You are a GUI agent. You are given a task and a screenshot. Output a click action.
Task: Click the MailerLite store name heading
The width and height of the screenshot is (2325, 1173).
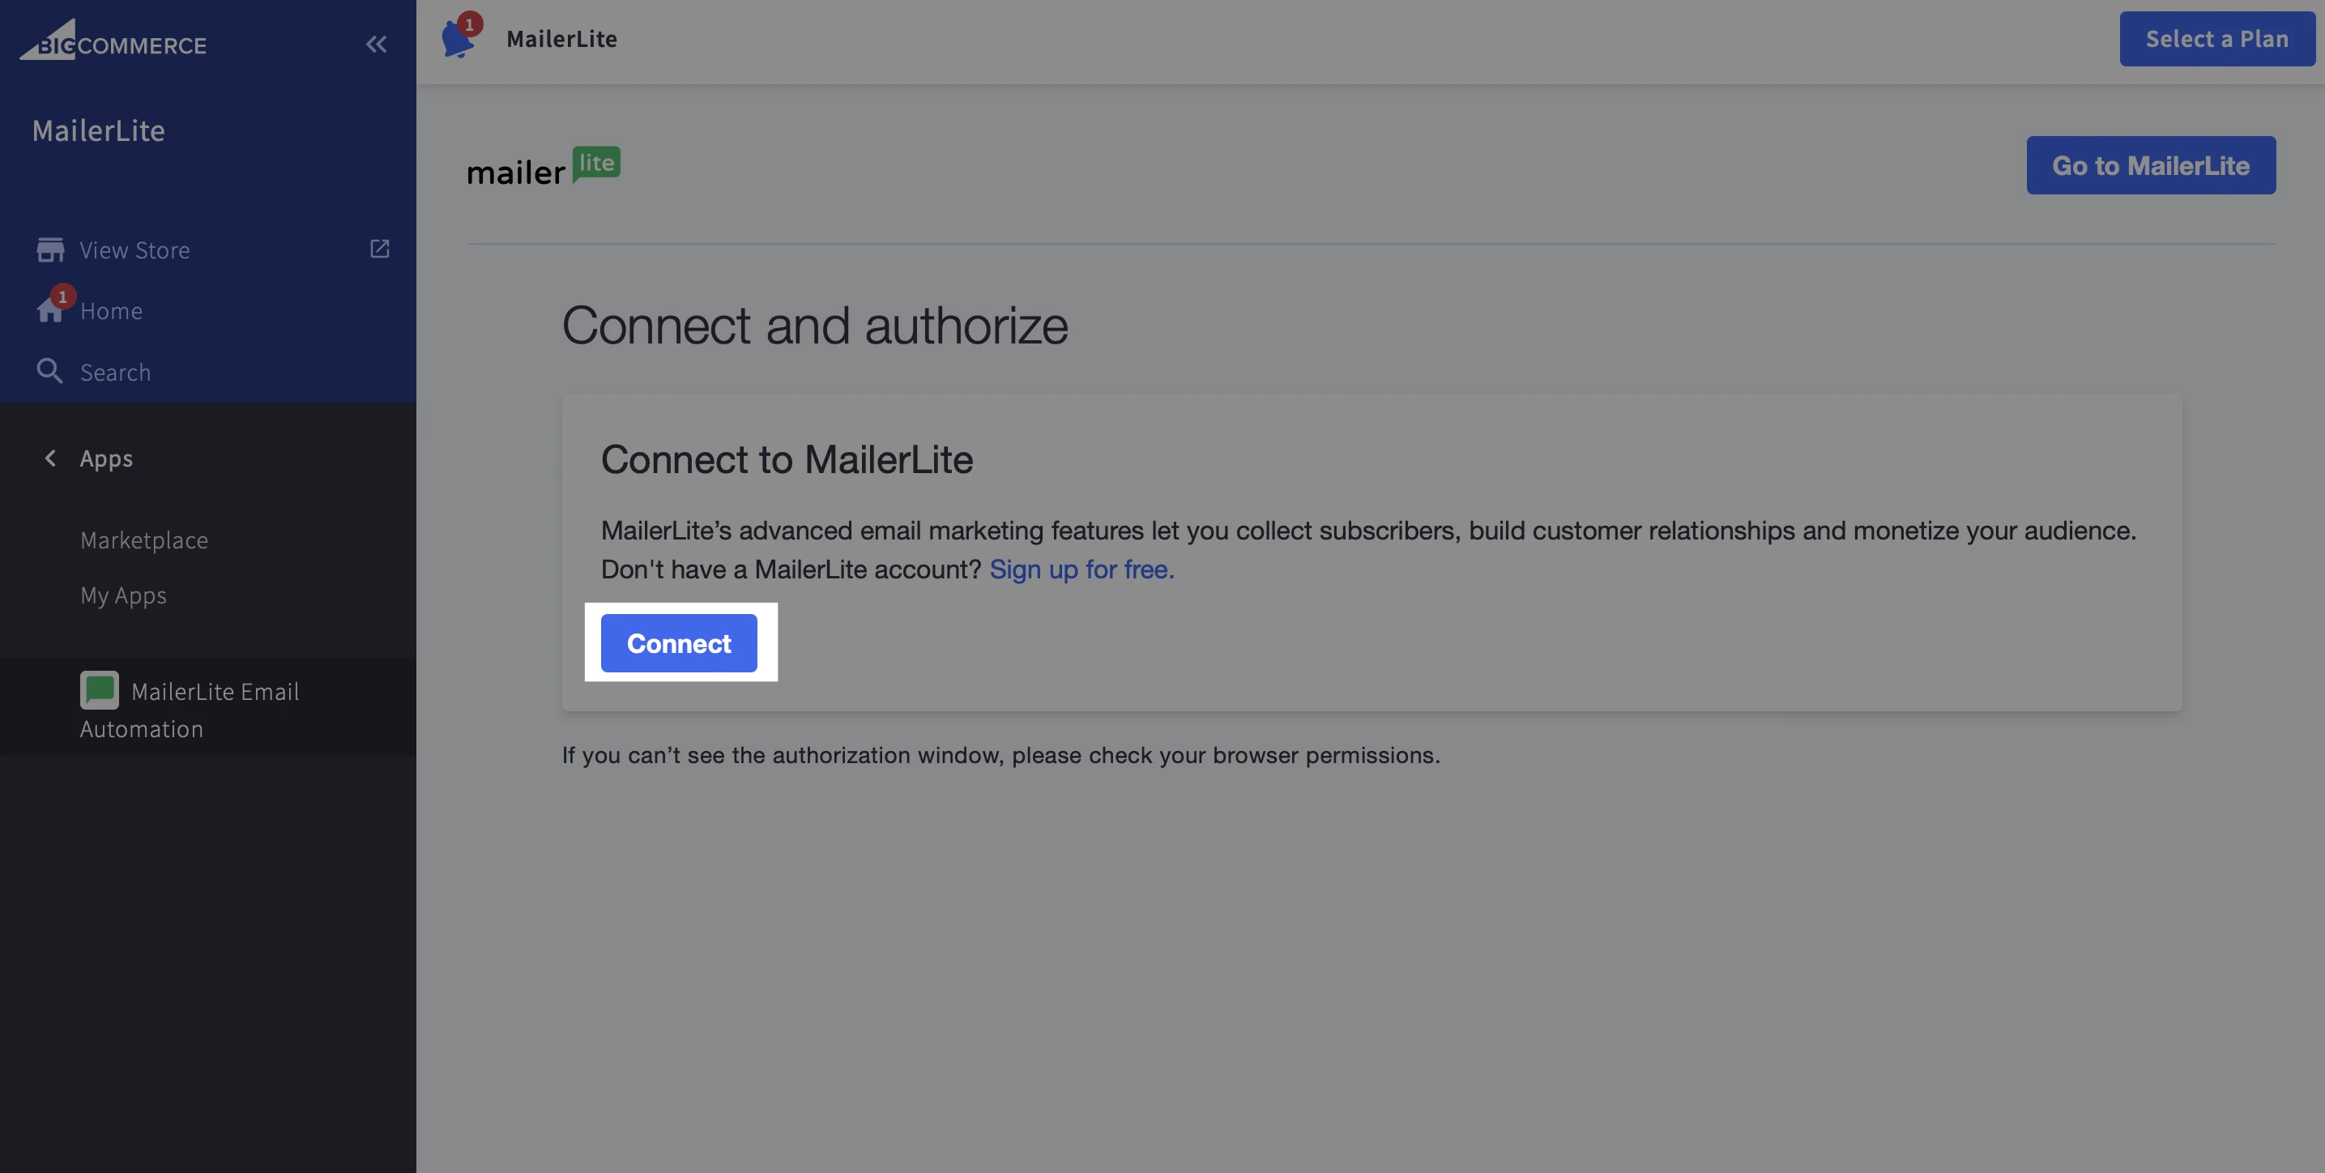[x=98, y=131]
